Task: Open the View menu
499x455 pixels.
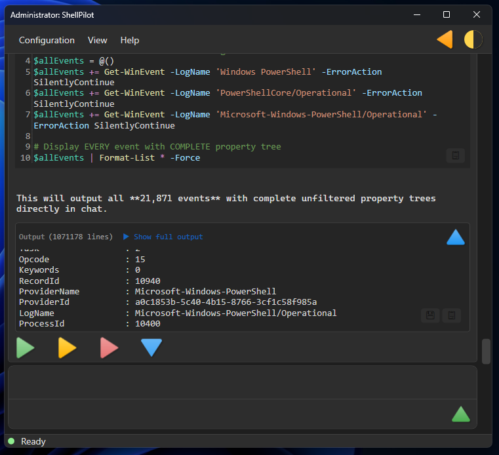Action: [x=98, y=41]
